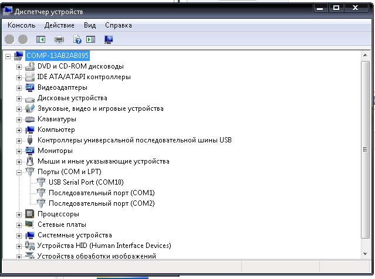This screenshot has width=375, height=279.
Task: Click the IDE ATA/ATAPI controllers icon
Action: click(30, 77)
